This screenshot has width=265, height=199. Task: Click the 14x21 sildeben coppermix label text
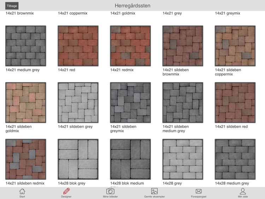point(228,72)
